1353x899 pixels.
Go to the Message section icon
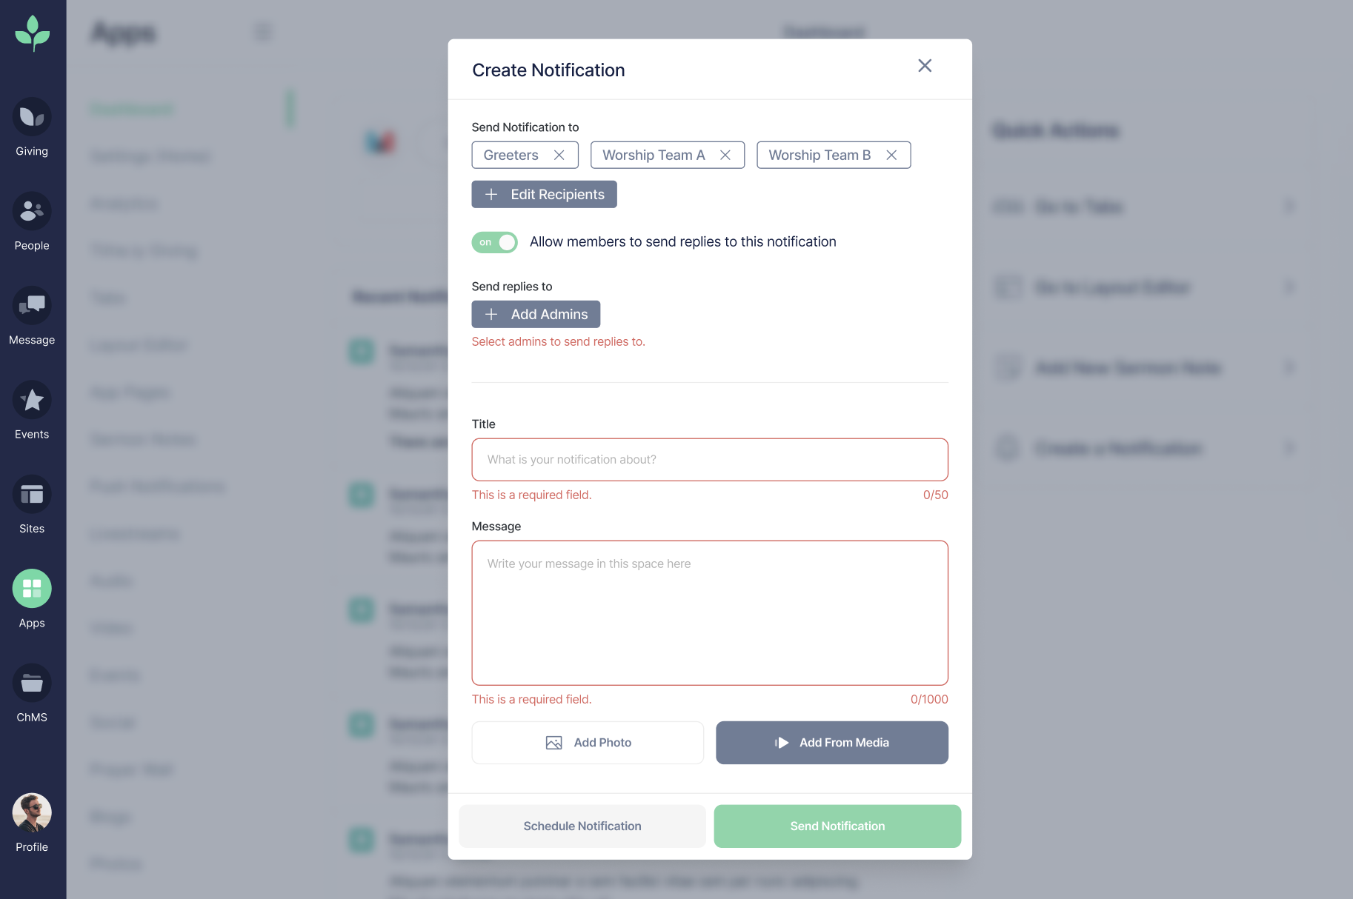pyautogui.click(x=32, y=306)
